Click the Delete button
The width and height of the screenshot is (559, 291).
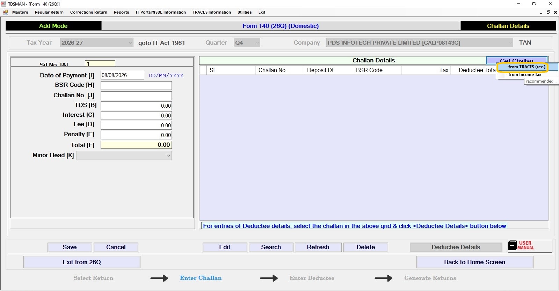click(x=366, y=247)
